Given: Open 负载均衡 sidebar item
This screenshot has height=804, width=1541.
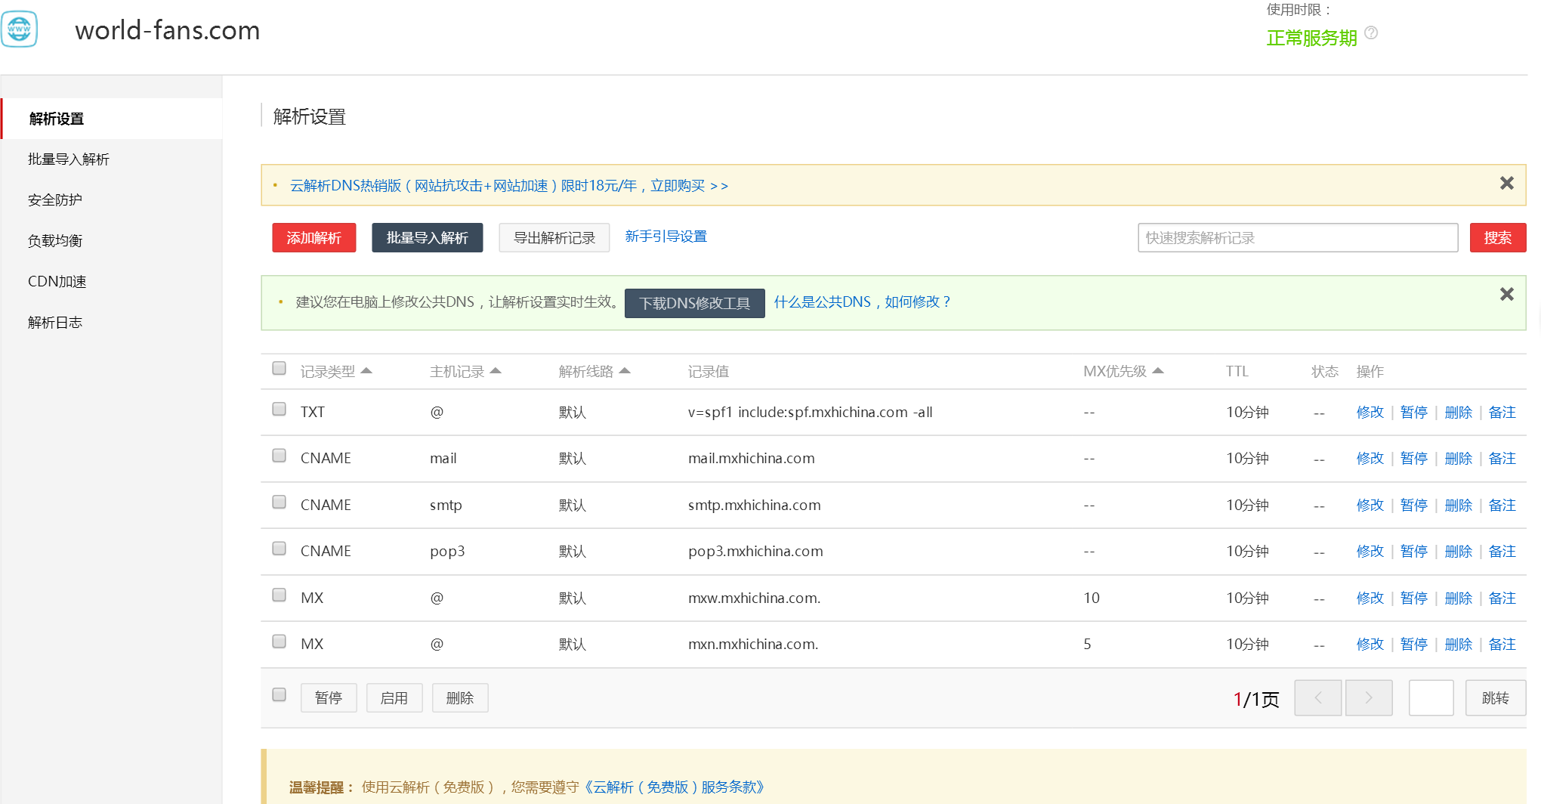Looking at the screenshot, I should tap(55, 241).
